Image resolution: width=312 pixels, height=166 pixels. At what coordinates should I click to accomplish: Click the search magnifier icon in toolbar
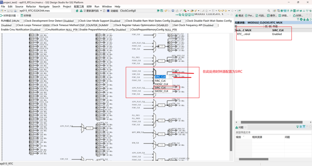[x=269, y=11]
